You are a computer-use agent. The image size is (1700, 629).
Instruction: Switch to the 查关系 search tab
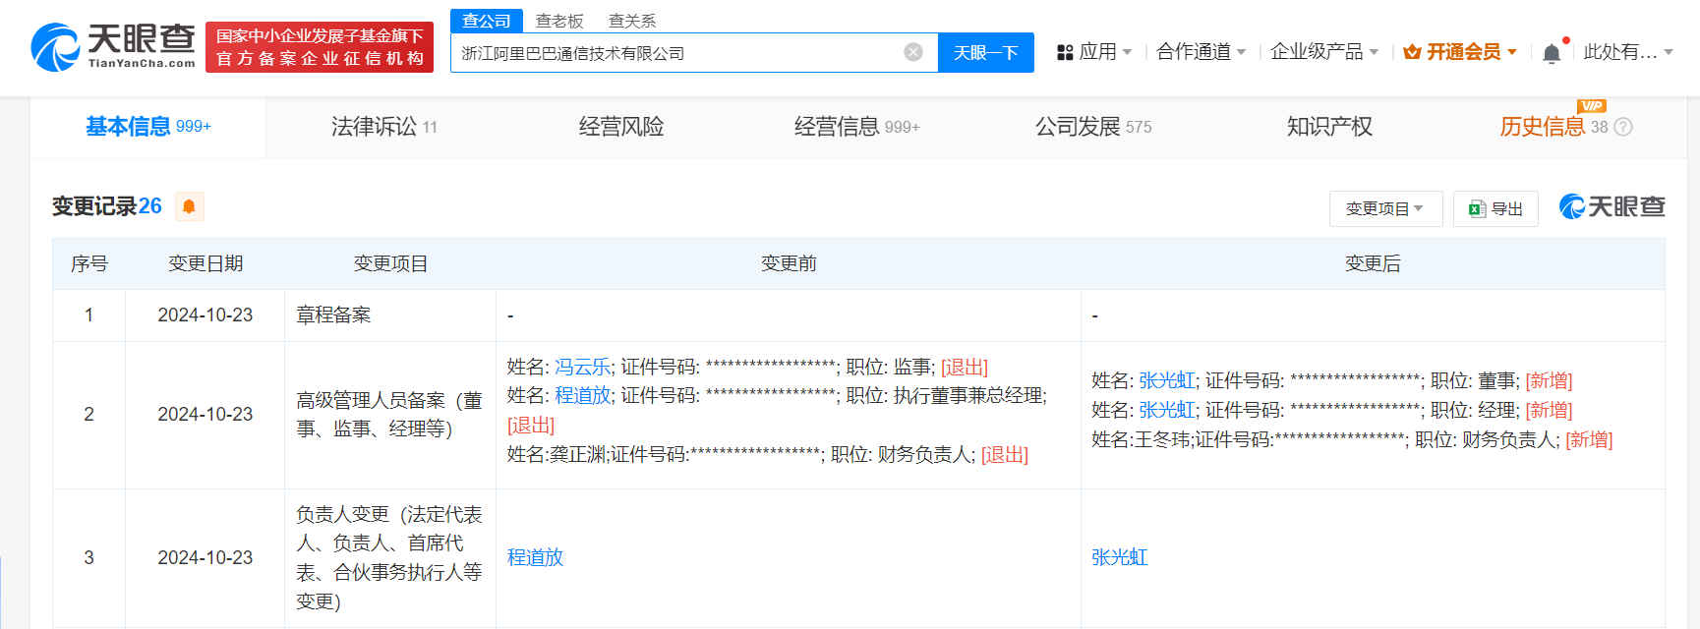[x=632, y=21]
